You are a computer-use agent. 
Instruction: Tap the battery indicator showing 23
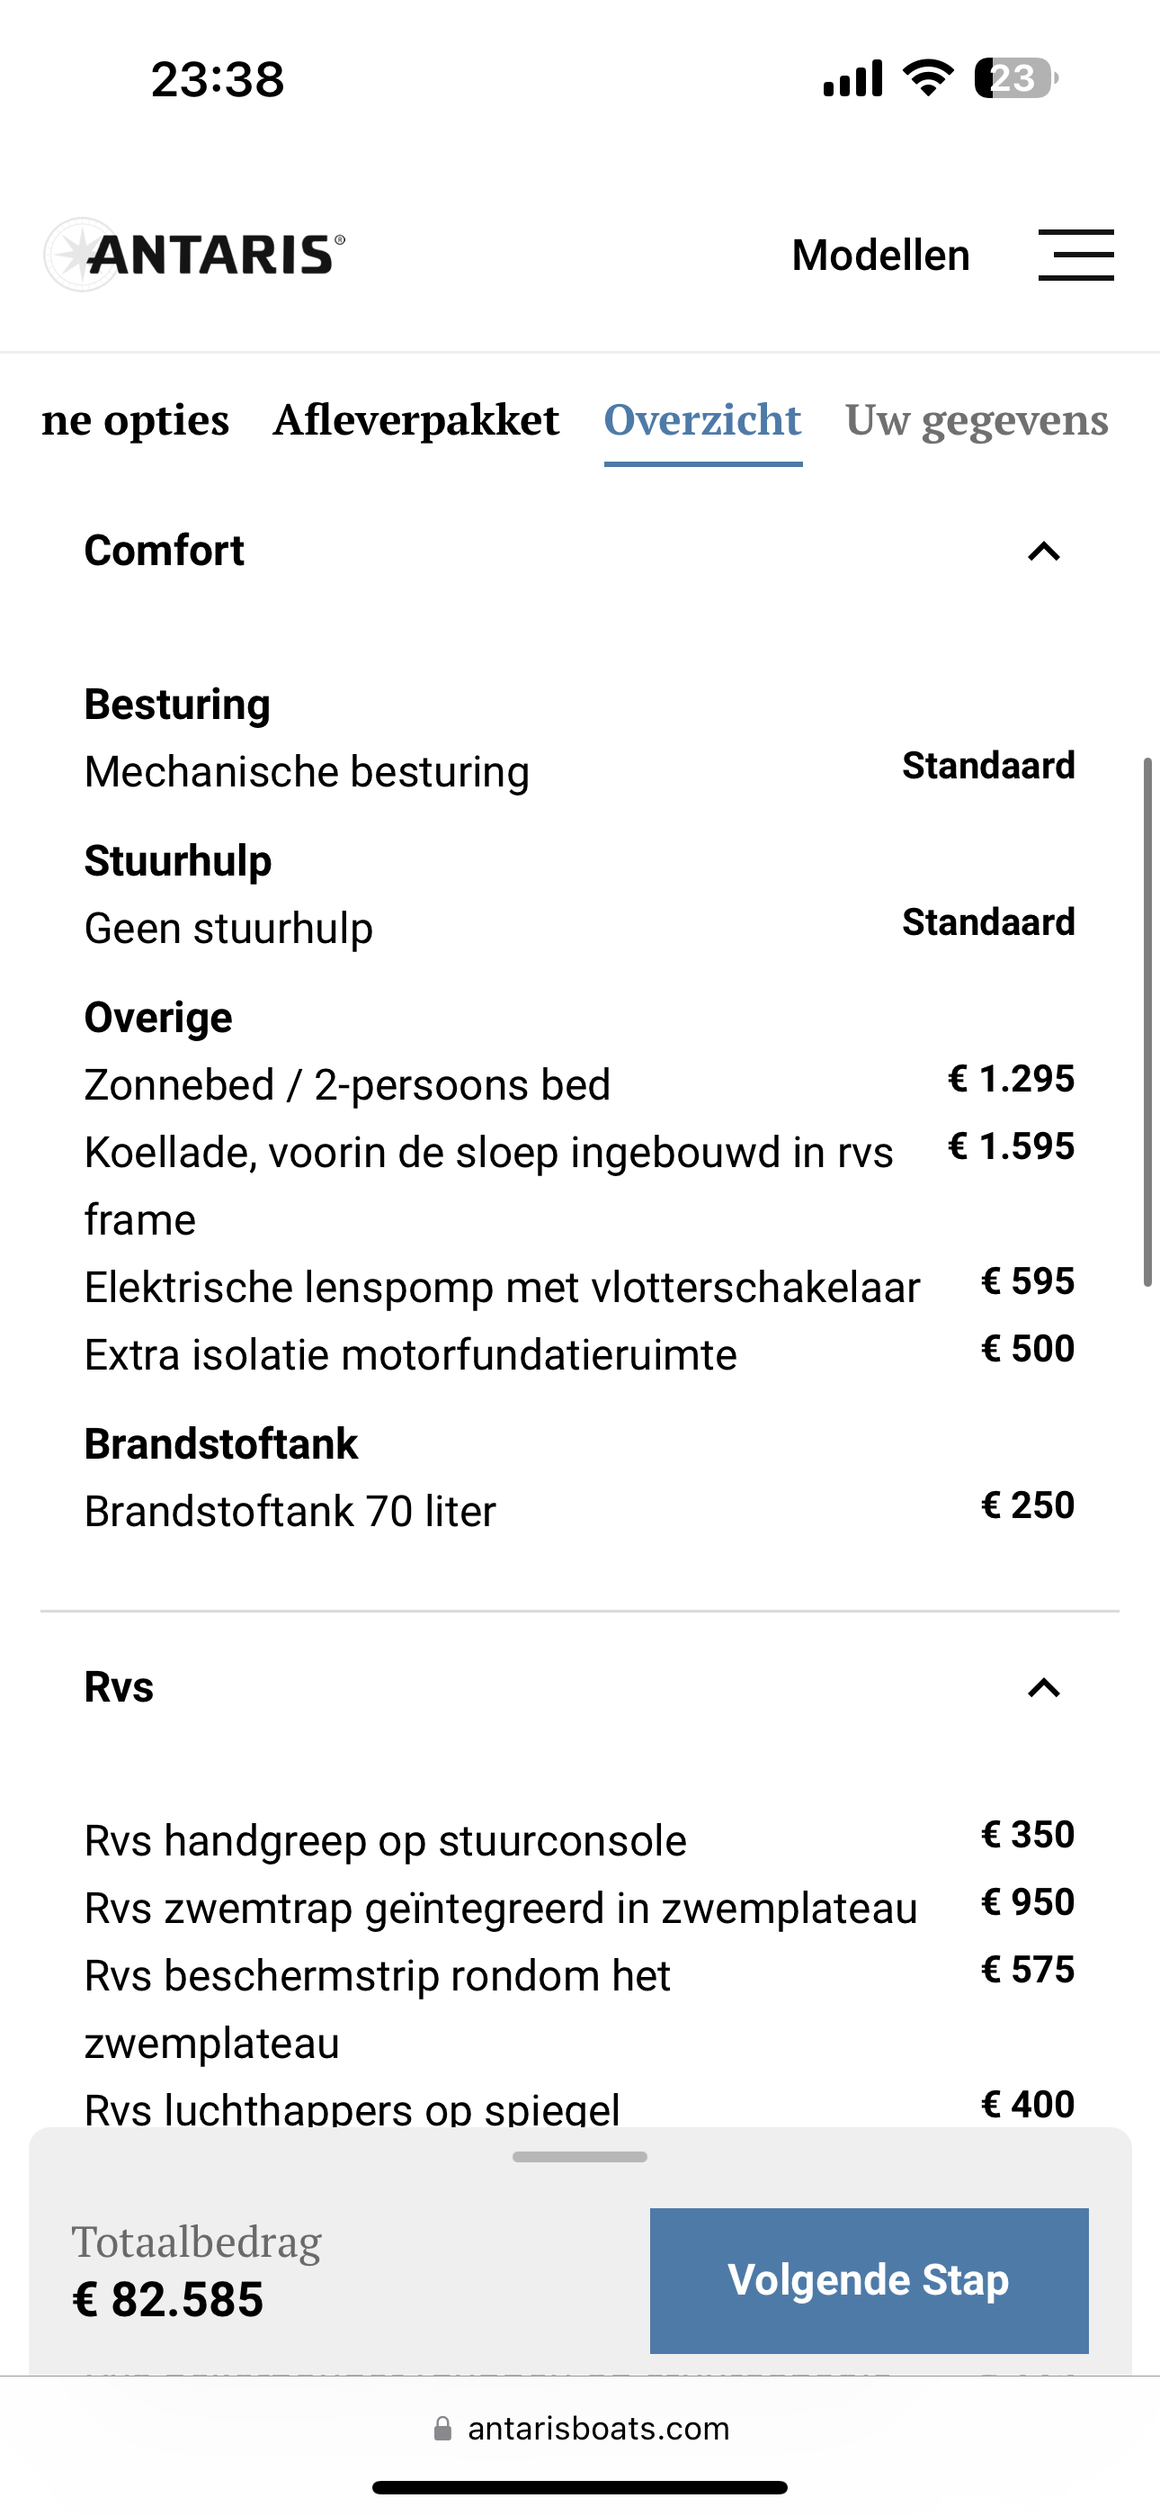coord(1015,78)
